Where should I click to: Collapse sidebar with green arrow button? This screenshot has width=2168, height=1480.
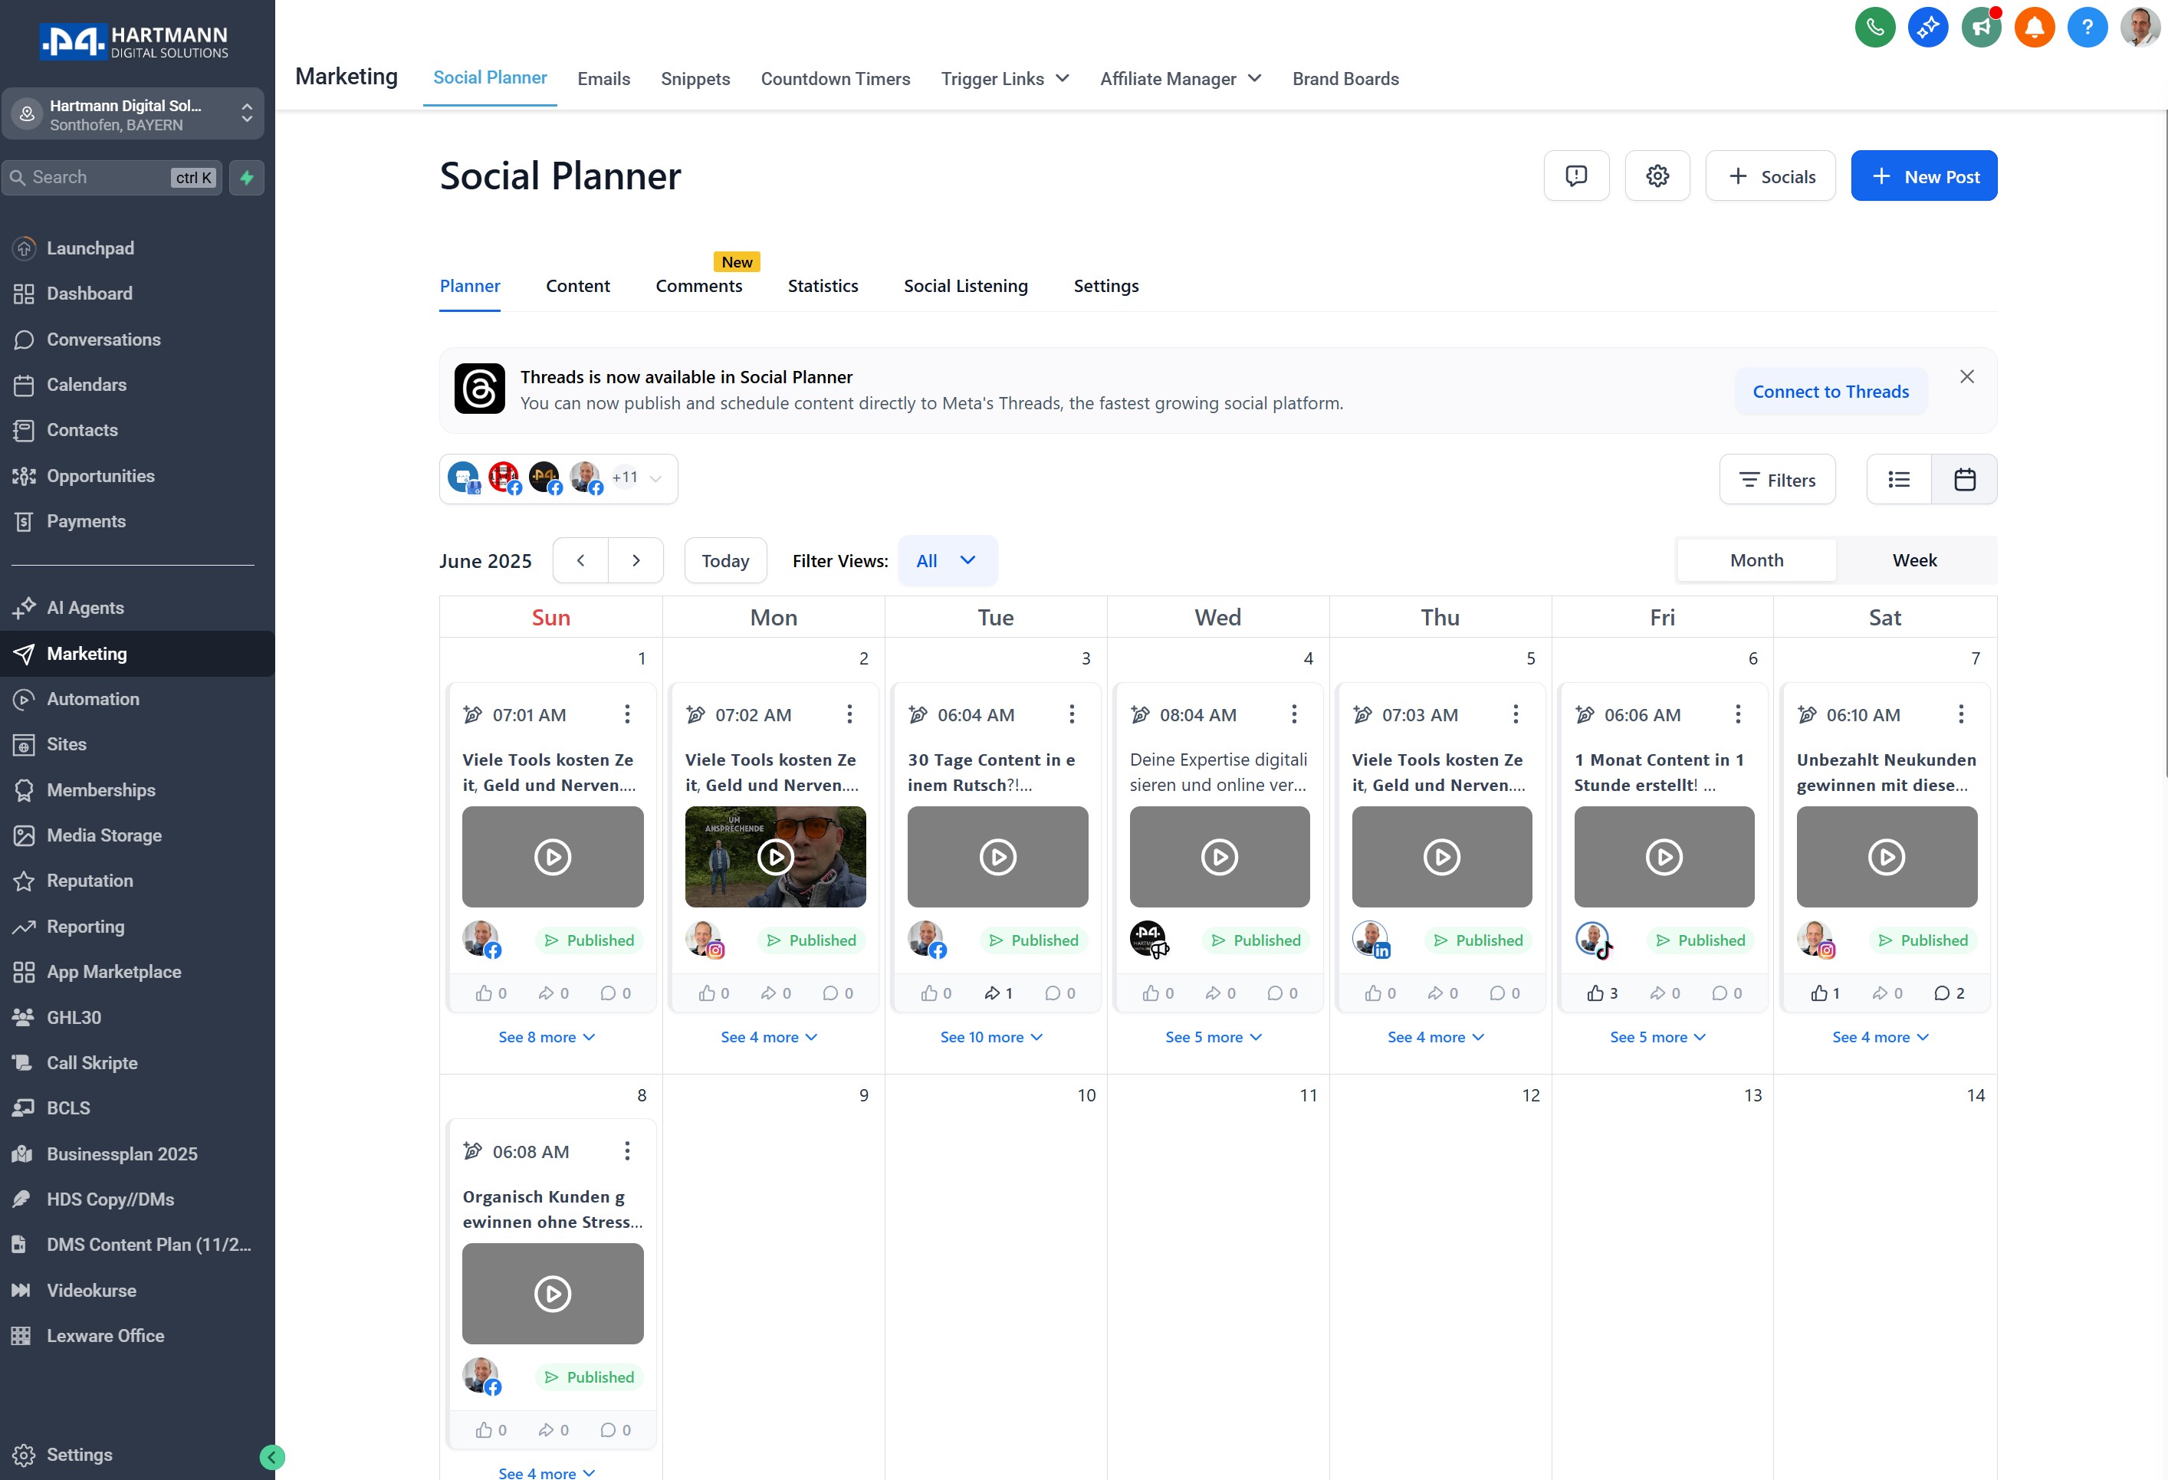coord(271,1457)
